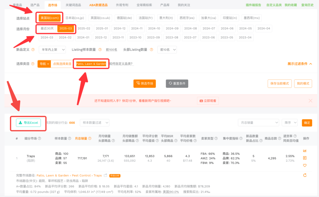Open the external link icon next to 市场分析
The width and height of the screenshot is (319, 197).
pos(105,175)
